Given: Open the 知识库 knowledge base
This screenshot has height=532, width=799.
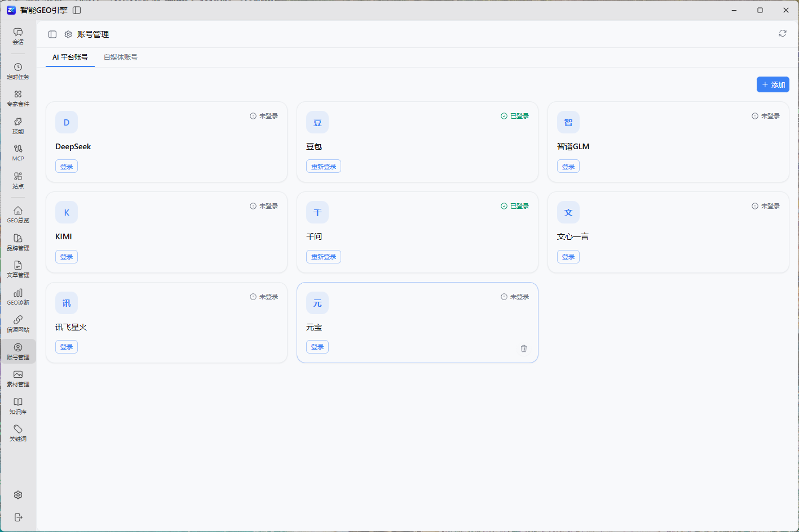Looking at the screenshot, I should [x=18, y=406].
